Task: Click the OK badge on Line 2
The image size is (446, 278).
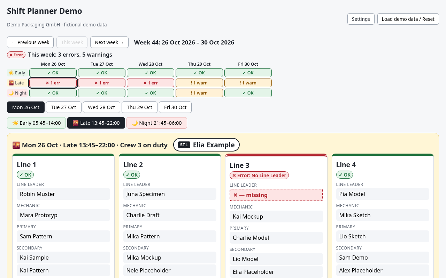Action: coord(132,175)
